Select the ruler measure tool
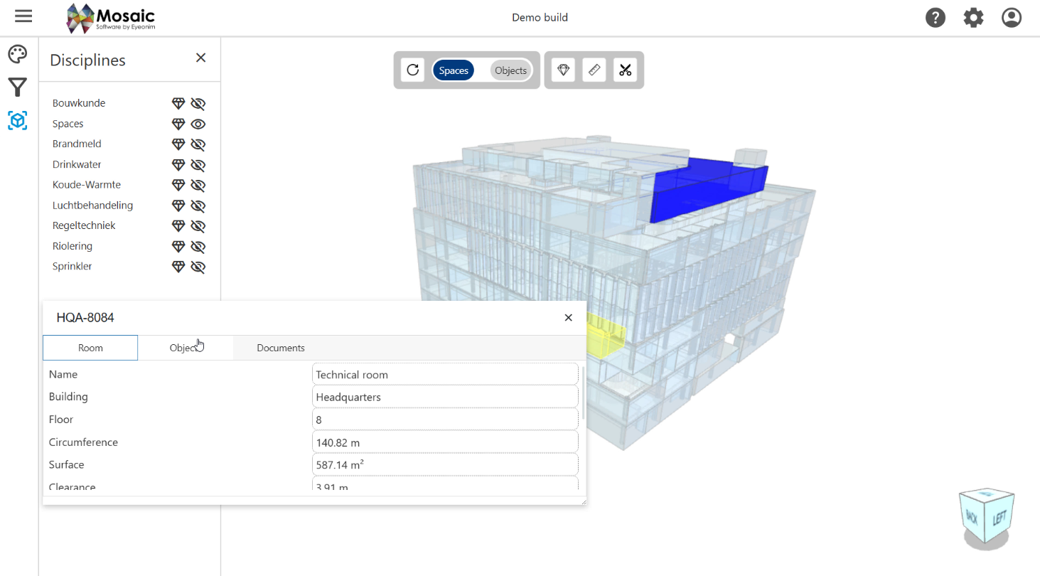 click(594, 70)
